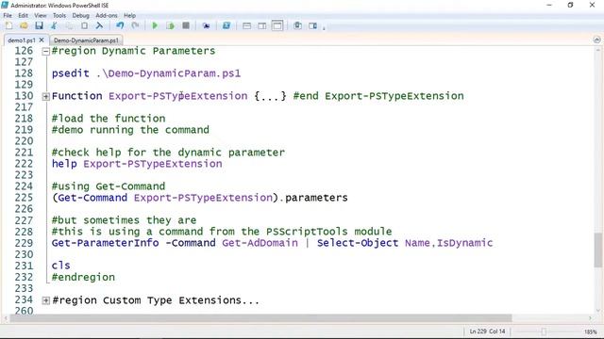
Task: Show script pane on top
Action: tap(246, 25)
